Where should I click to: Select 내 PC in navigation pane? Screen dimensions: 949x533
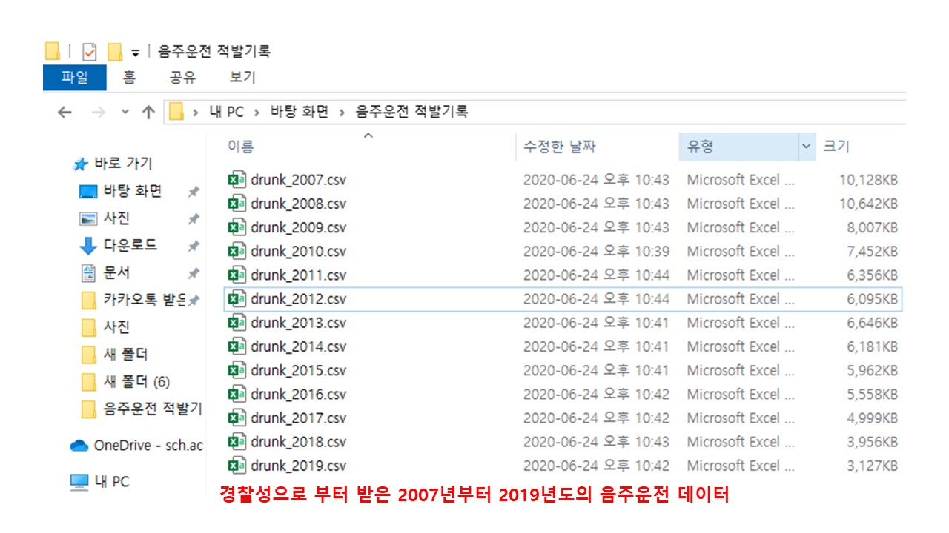(111, 481)
